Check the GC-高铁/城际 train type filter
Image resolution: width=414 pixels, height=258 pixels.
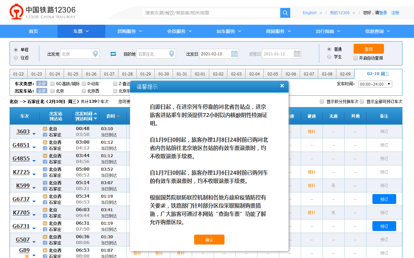click(52, 84)
